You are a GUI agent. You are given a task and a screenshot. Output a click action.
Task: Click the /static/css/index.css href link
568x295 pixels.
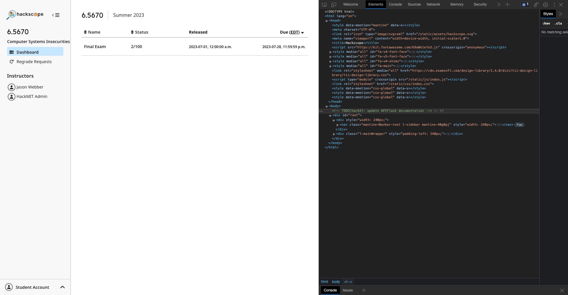(x=410, y=84)
